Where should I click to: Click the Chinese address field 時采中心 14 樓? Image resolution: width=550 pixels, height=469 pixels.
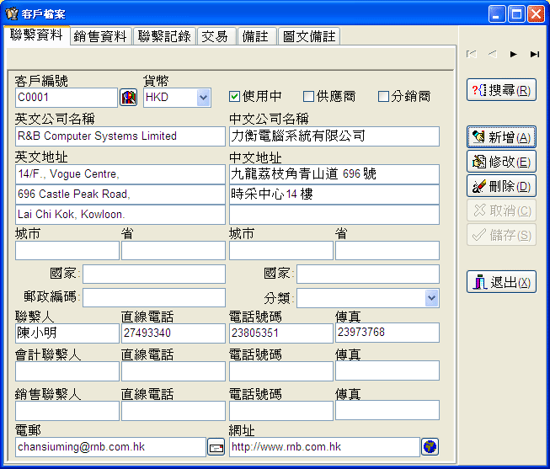(334, 195)
